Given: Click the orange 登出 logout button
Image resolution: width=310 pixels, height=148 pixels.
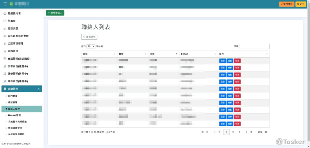Looking at the screenshot, I should point(300,4).
